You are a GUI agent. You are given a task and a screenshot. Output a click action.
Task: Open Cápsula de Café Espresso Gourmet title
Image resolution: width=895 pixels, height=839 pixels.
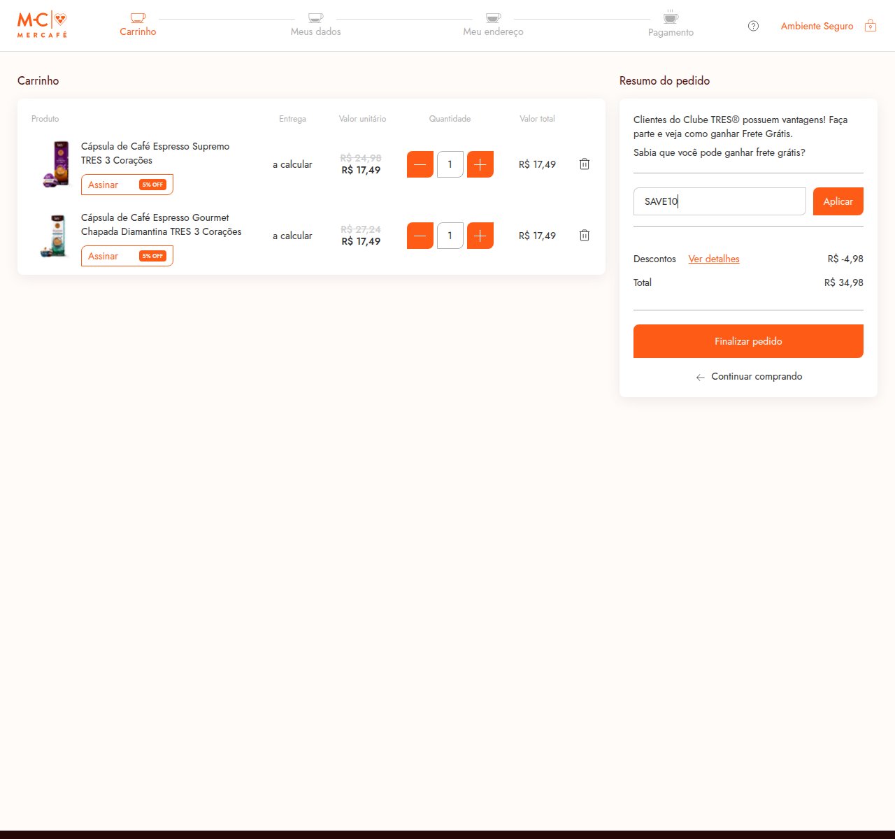(x=162, y=224)
